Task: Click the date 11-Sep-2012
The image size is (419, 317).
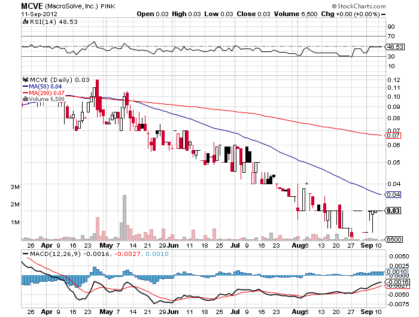Action: coord(40,14)
